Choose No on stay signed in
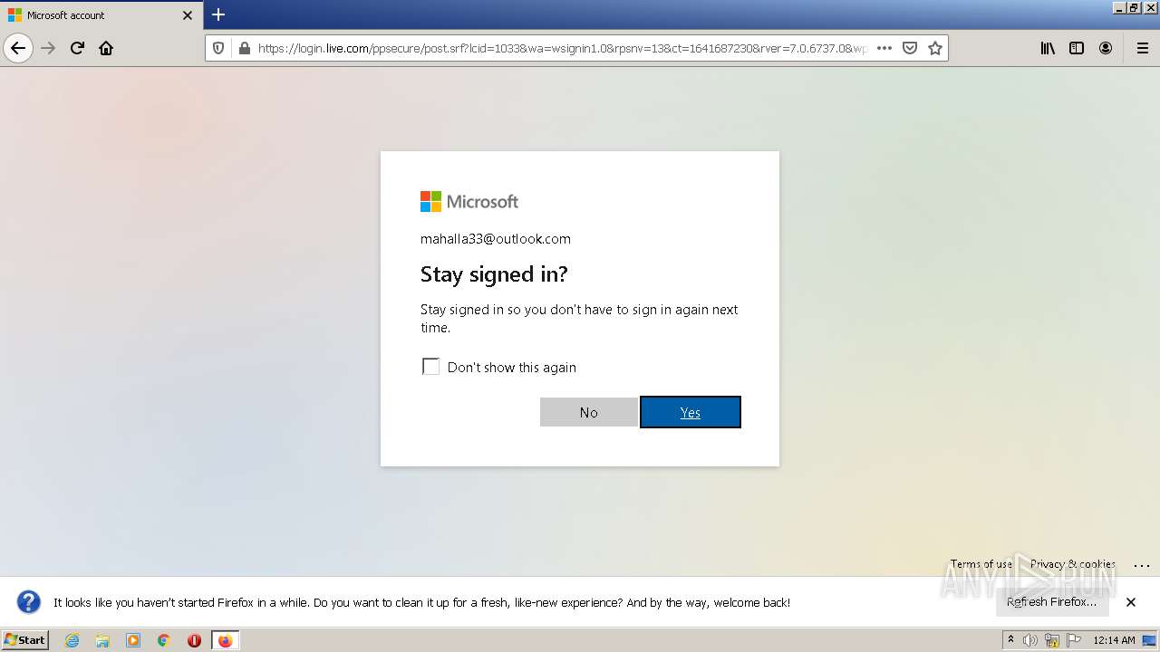The height and width of the screenshot is (652, 1160). pos(589,412)
